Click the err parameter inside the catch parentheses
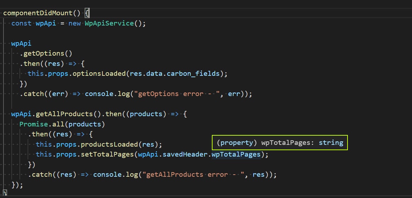The height and width of the screenshot is (198, 412). pyautogui.click(x=58, y=94)
